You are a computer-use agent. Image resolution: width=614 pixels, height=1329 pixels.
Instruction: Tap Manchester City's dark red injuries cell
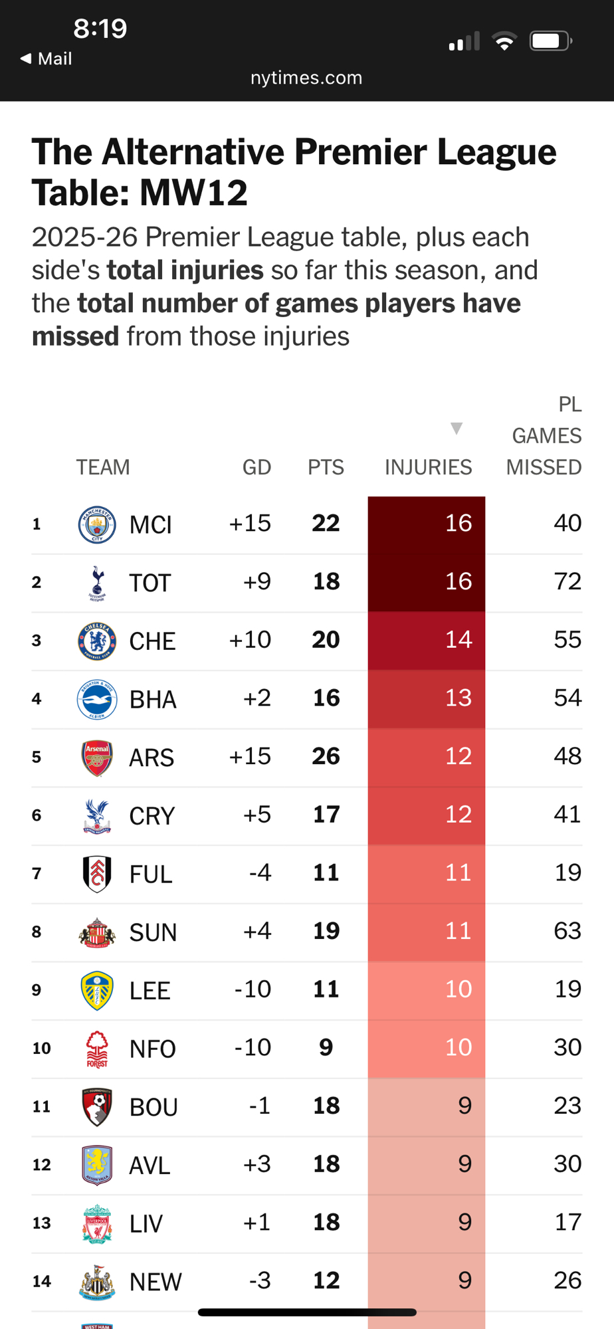tap(427, 524)
